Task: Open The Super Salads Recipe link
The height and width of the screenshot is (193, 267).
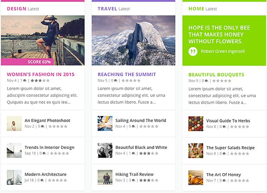Action: (x=230, y=148)
